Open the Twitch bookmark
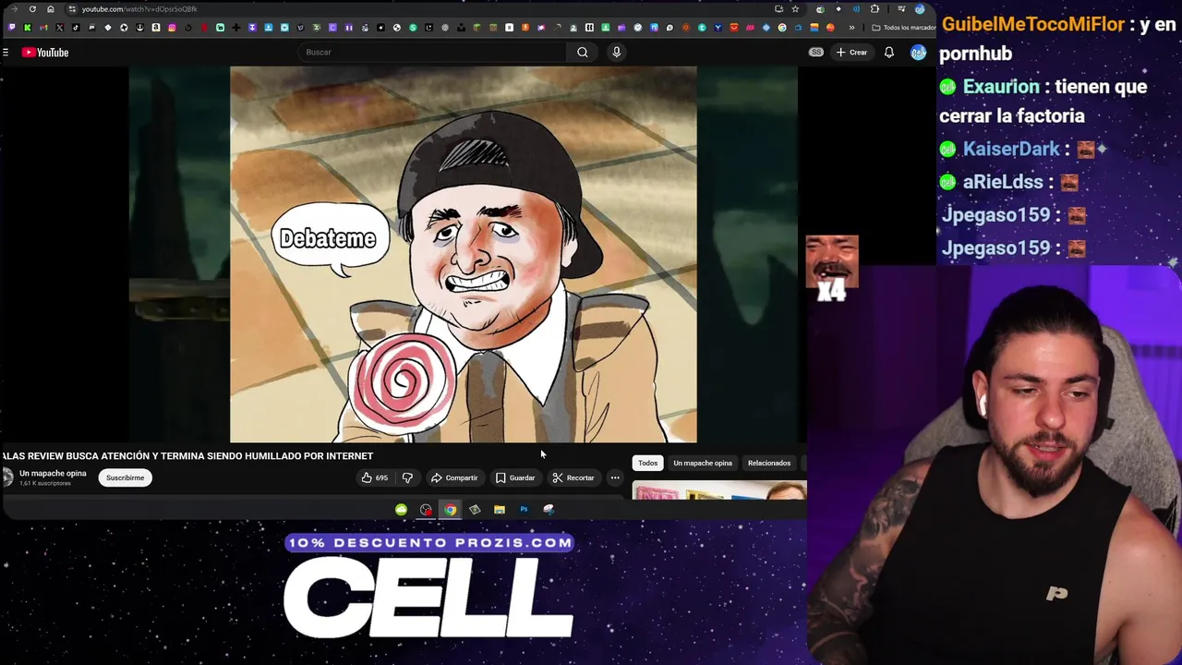 pos(11,28)
